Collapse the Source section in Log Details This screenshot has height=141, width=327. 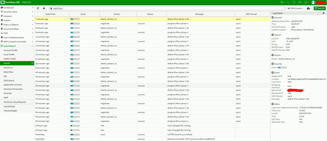click(x=273, y=35)
